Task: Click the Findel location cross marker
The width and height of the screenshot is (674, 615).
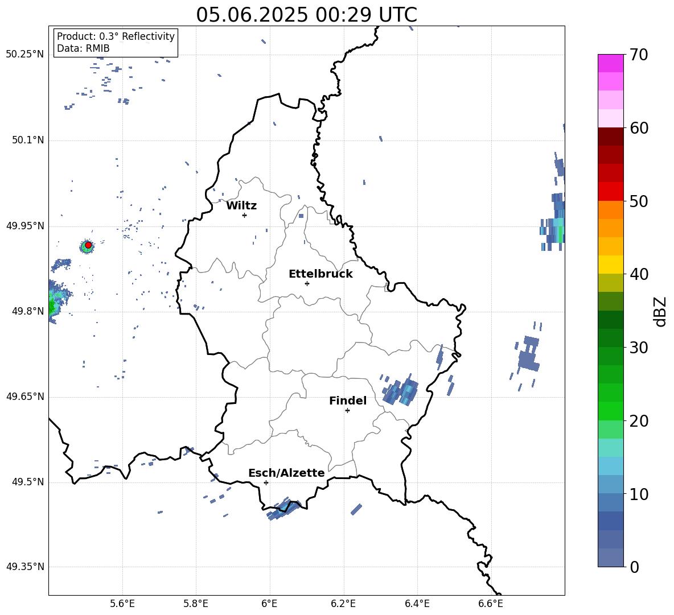Action: [347, 411]
